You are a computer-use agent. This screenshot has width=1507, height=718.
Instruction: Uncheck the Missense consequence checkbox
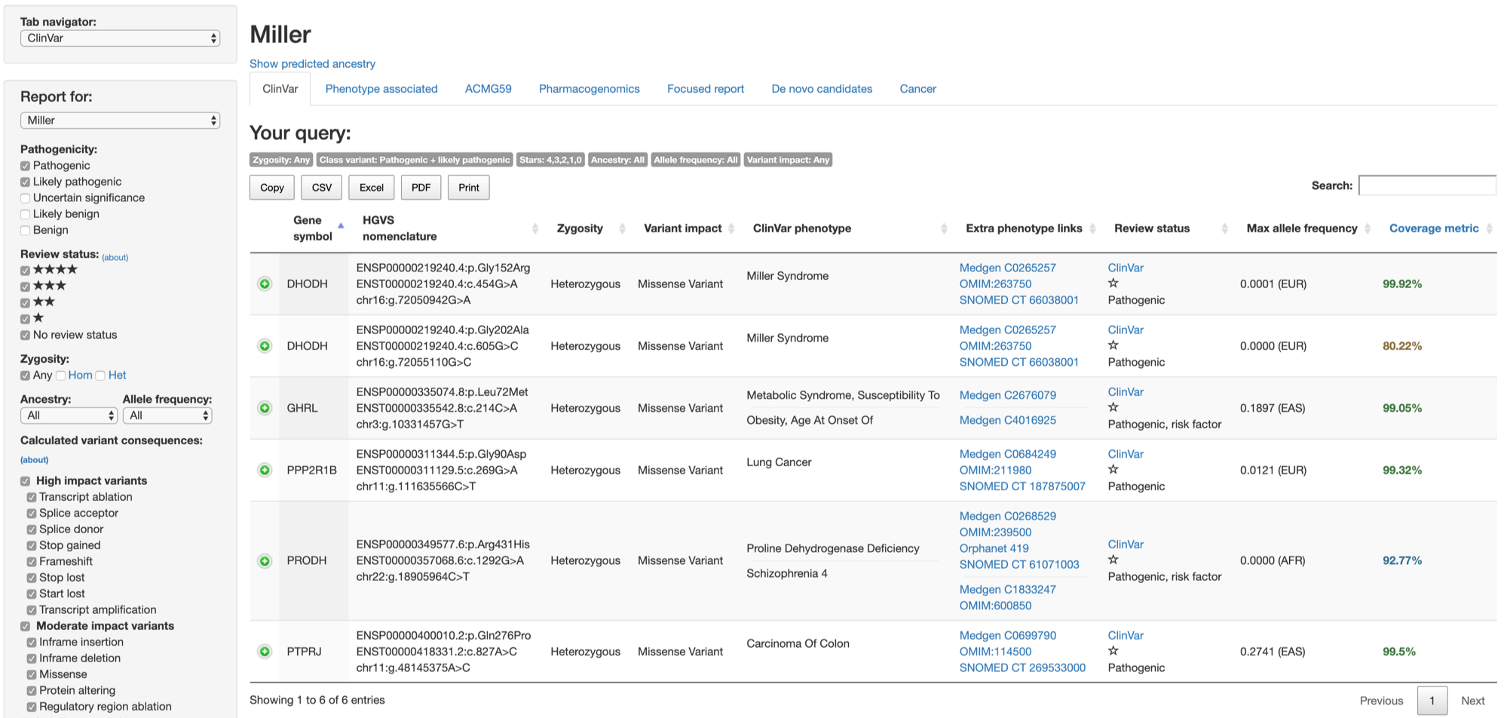pos(32,675)
